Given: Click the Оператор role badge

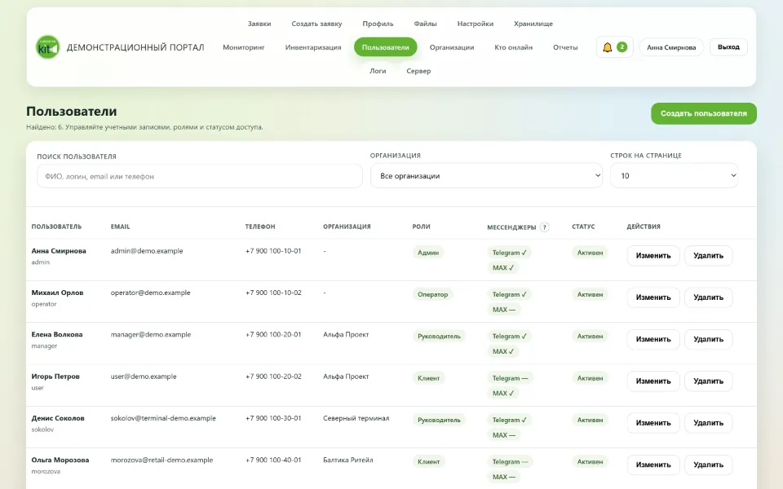Looking at the screenshot, I should point(432,294).
